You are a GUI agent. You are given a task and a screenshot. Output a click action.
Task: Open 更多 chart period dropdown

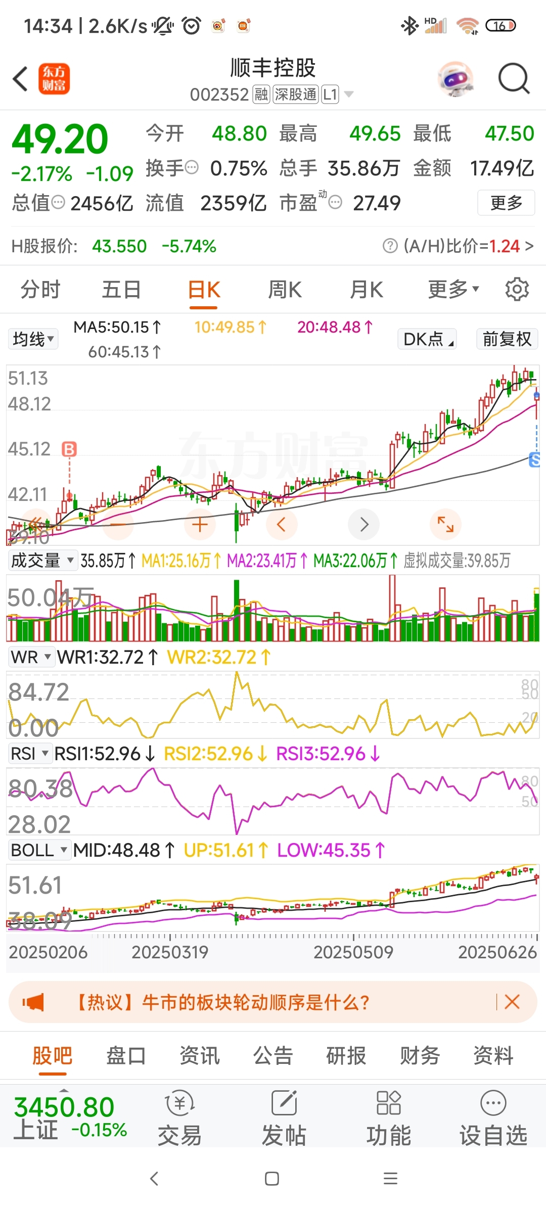pyautogui.click(x=453, y=289)
